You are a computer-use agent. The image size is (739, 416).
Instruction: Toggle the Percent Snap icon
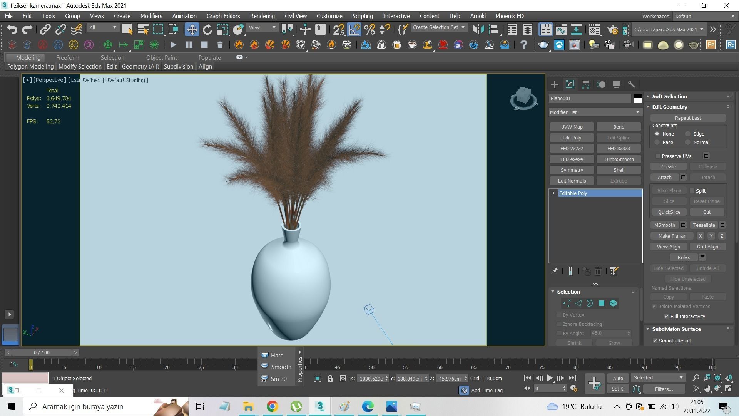[369, 29]
